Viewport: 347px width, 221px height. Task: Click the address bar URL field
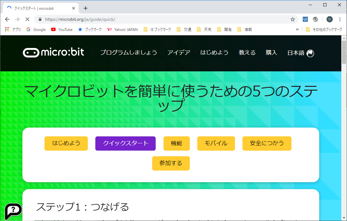click(x=166, y=19)
